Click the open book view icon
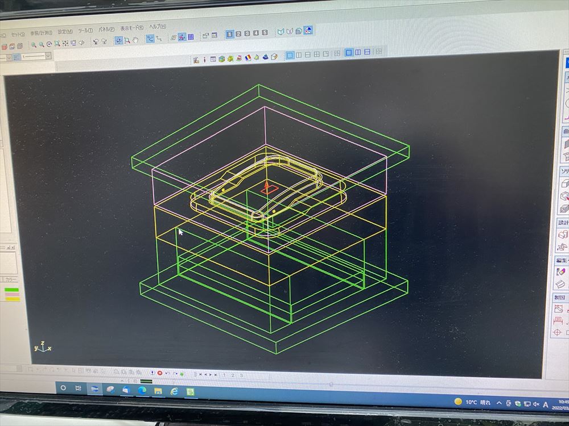 (x=281, y=32)
